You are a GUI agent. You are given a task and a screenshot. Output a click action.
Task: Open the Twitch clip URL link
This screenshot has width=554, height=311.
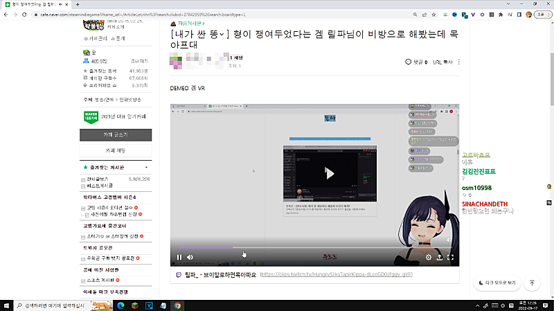[336, 274]
